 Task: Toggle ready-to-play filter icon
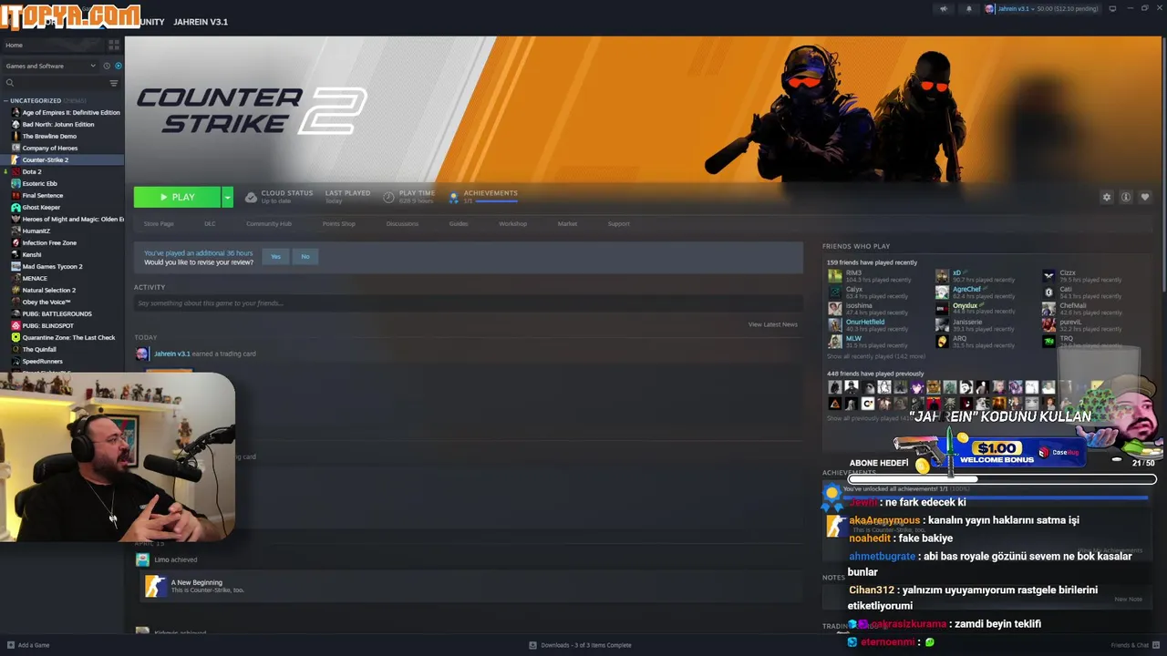coord(118,66)
